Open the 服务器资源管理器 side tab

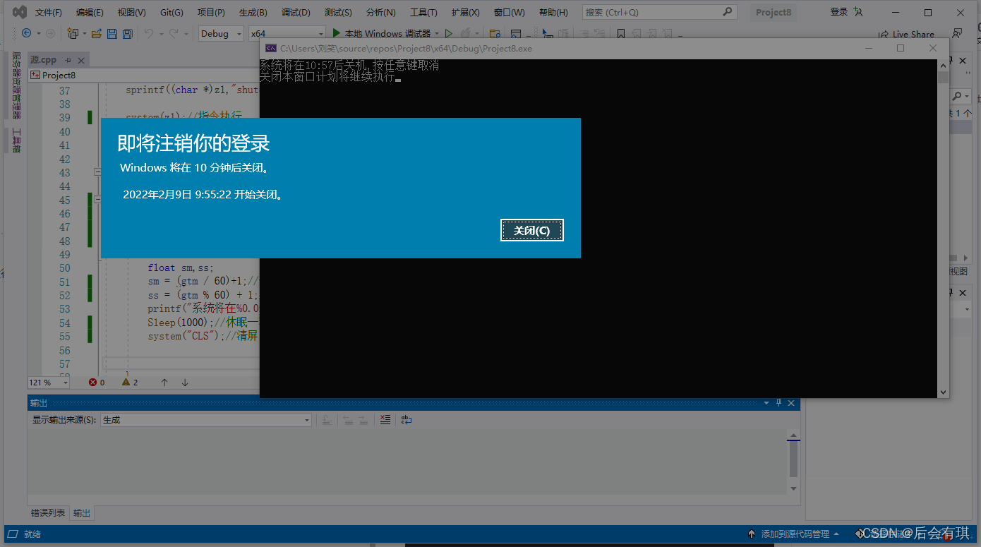point(16,85)
